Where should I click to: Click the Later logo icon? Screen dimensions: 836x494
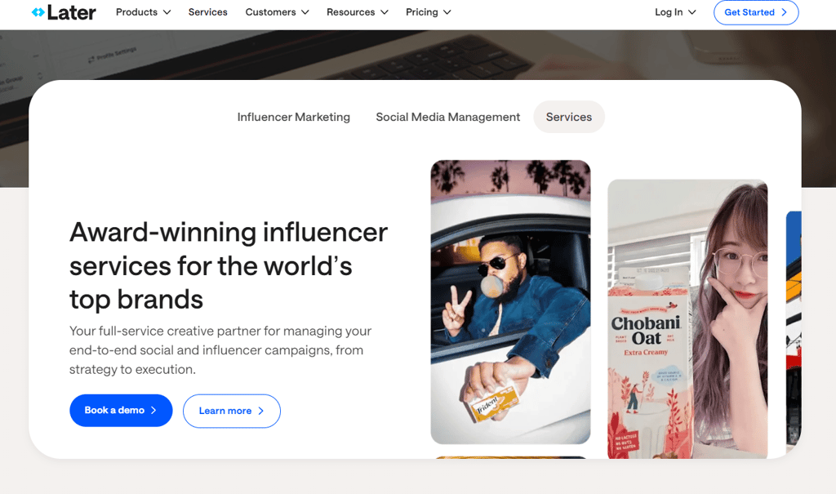click(x=38, y=11)
